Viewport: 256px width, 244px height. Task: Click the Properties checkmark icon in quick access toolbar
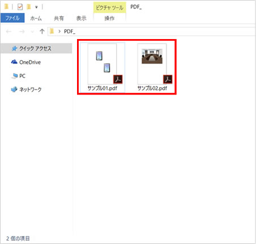pos(20,7)
